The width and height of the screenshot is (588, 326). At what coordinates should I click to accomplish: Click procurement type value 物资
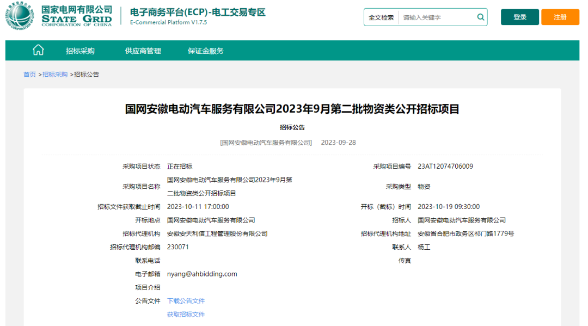point(424,187)
